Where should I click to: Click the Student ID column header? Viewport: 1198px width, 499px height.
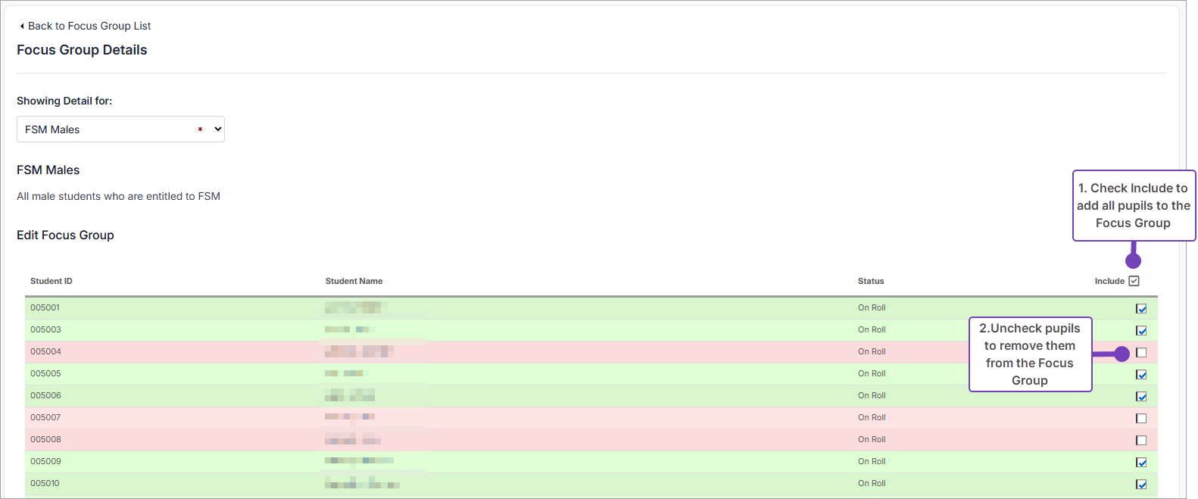tap(51, 281)
